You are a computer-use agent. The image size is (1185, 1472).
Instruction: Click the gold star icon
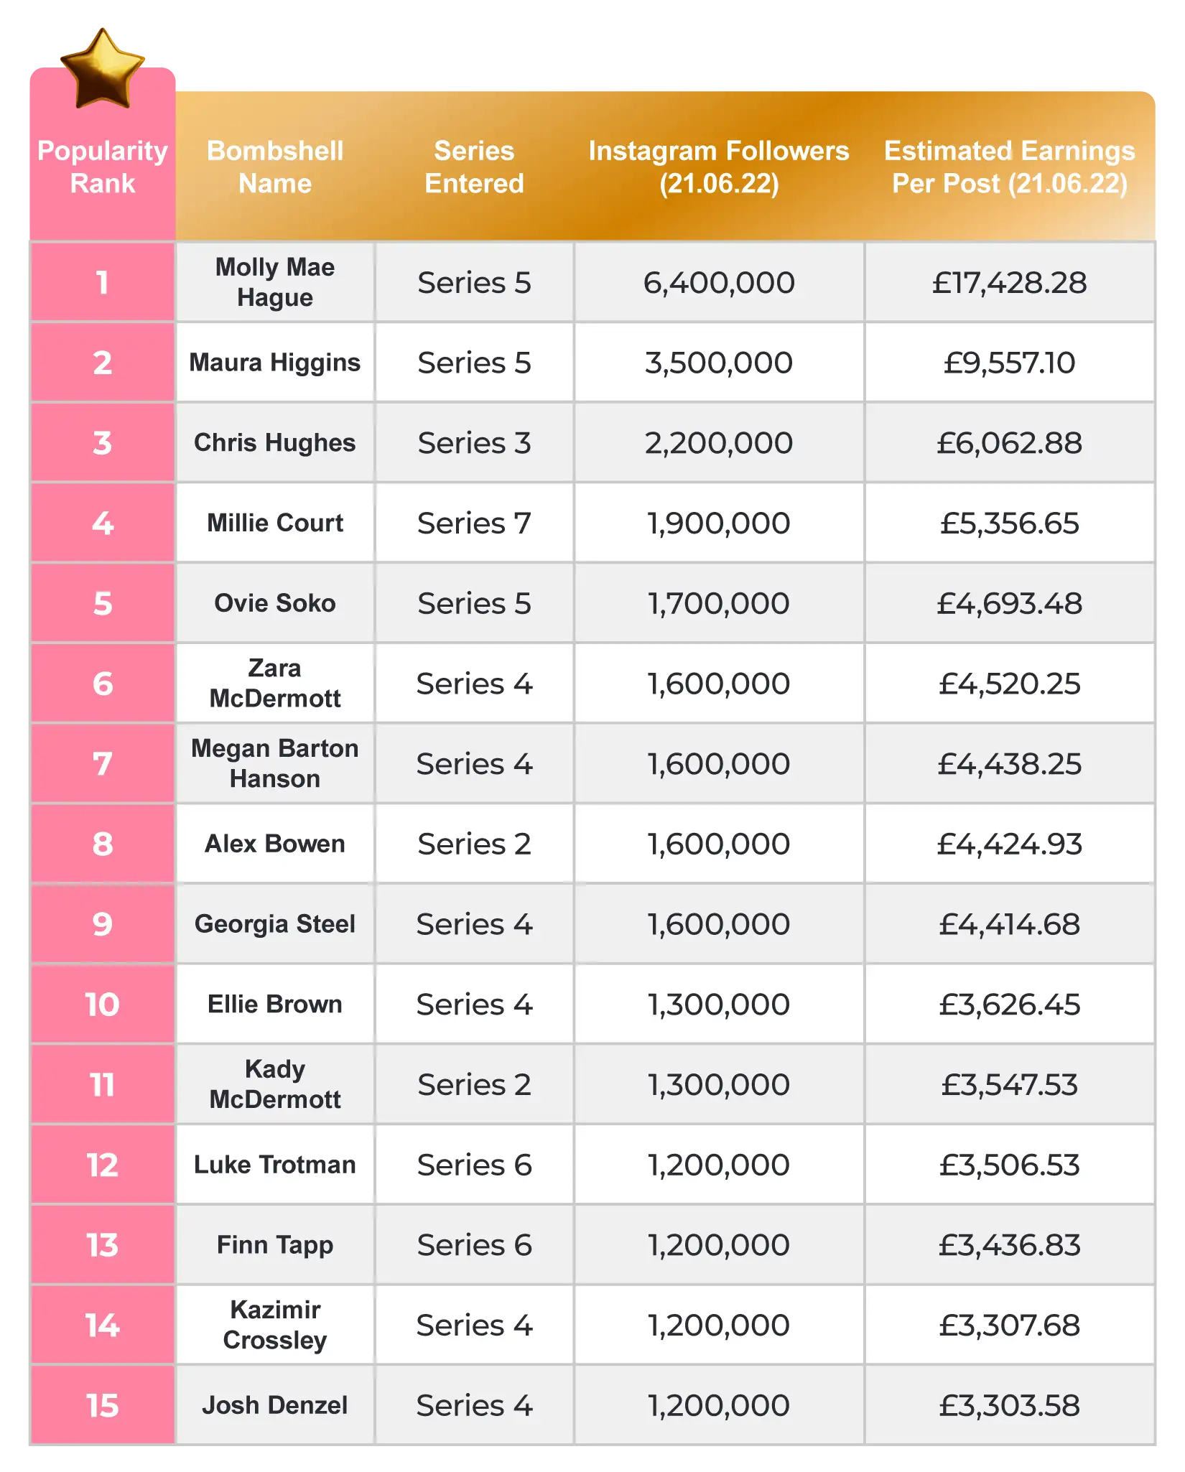103,69
